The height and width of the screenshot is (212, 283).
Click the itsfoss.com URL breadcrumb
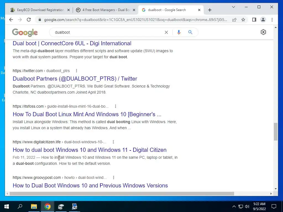[61, 106]
